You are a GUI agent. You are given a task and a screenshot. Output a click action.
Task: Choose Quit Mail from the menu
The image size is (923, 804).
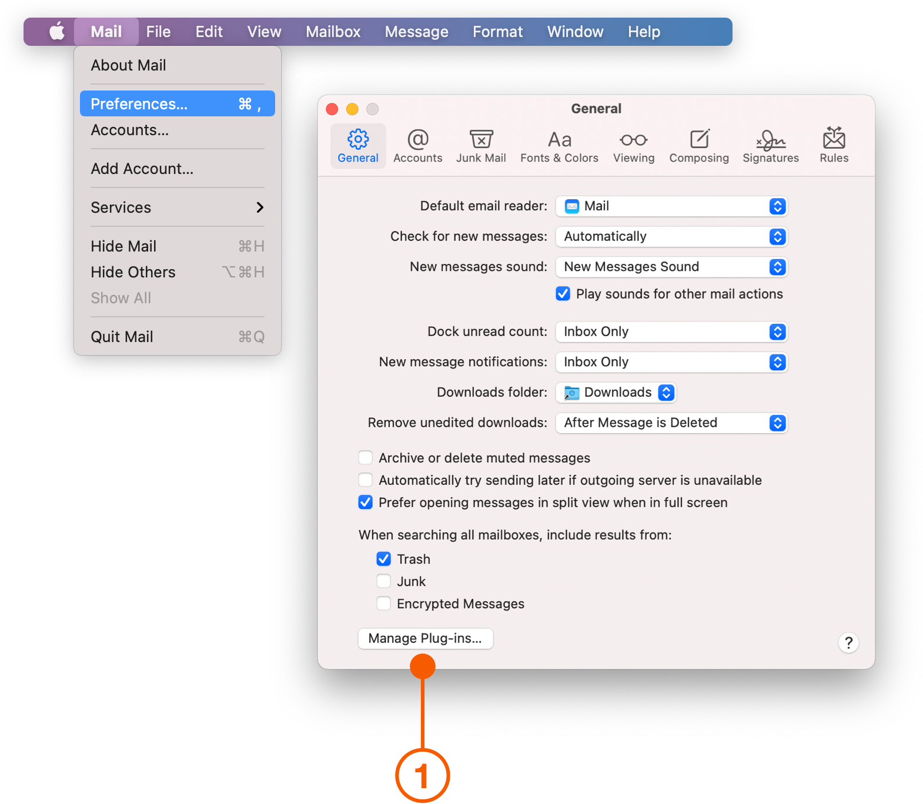tap(177, 337)
